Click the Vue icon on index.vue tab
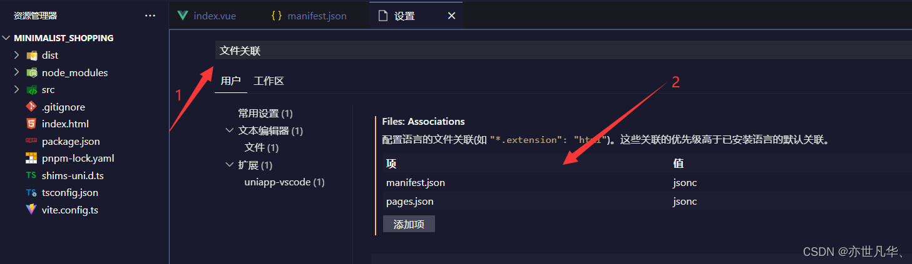 point(183,16)
